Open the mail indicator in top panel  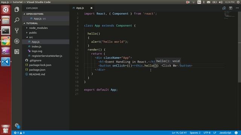209,2
